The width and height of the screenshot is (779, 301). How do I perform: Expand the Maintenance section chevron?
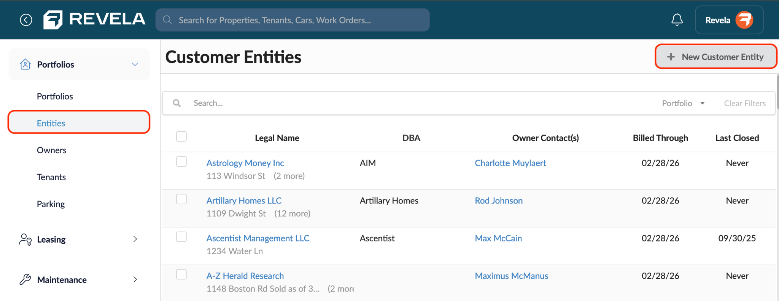click(x=135, y=279)
